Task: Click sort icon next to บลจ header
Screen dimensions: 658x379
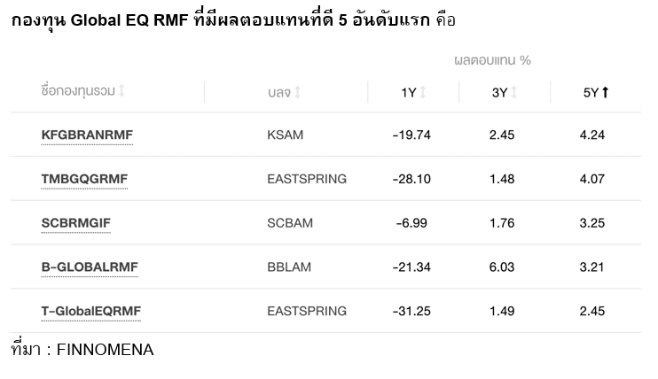Action: [298, 92]
